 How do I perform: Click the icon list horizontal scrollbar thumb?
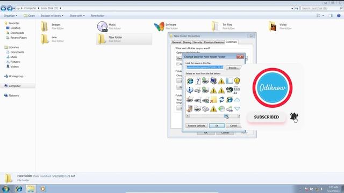[x=226, y=116]
